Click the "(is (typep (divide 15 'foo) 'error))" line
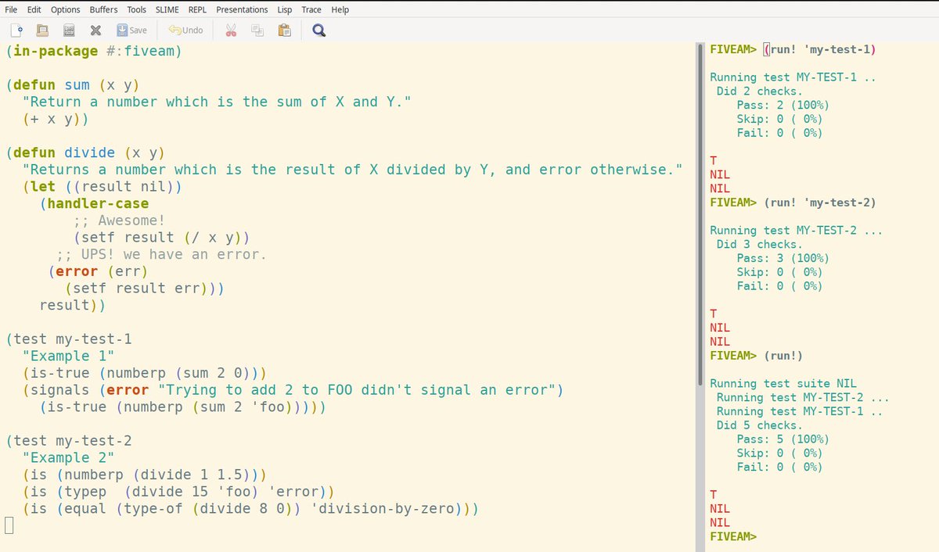 (178, 492)
